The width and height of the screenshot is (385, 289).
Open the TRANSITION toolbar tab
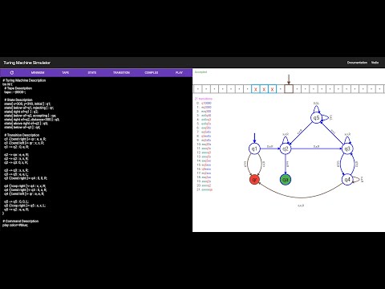point(121,72)
